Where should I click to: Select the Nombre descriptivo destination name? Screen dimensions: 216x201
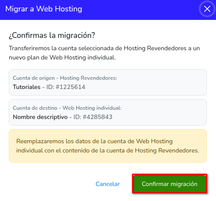tap(40, 117)
